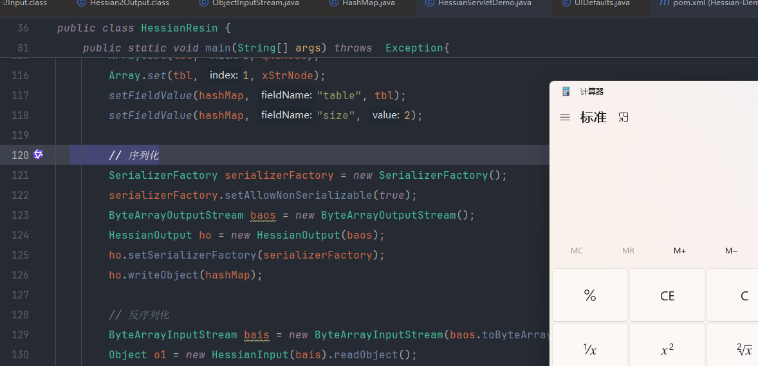Viewport: 758px width, 366px height.
Task: Click line number 116 in gutter
Action: point(20,75)
